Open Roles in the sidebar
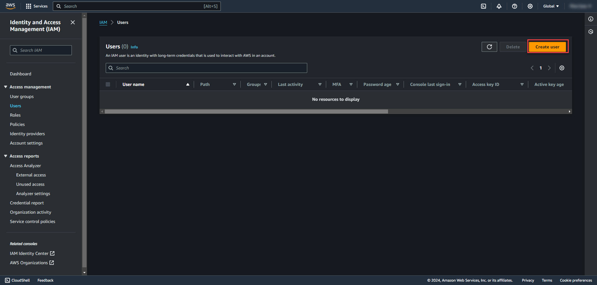The image size is (597, 285). click(x=15, y=115)
